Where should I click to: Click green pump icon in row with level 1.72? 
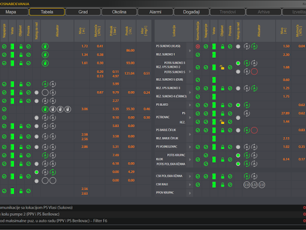click(x=45, y=47)
